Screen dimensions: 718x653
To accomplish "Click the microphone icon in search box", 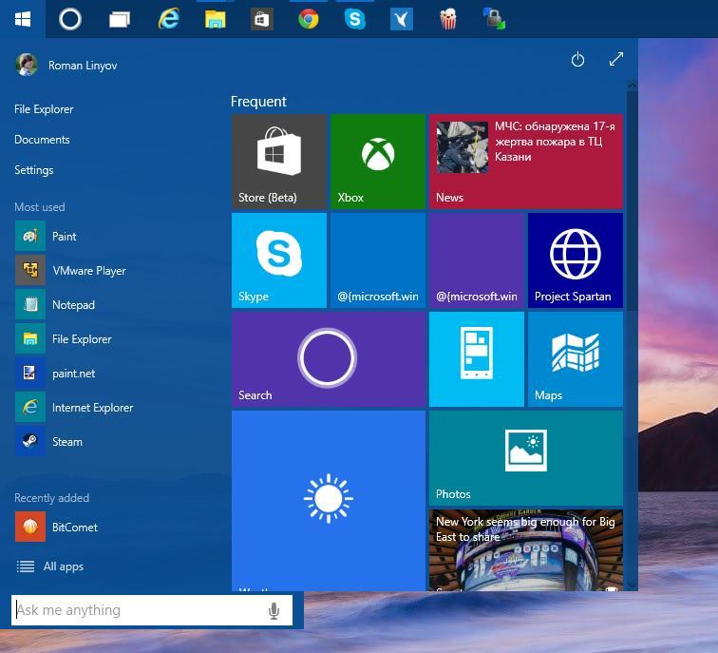I will 274,610.
